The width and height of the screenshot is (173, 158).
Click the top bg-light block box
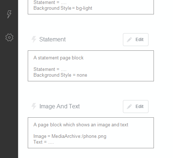tap(91, 7)
